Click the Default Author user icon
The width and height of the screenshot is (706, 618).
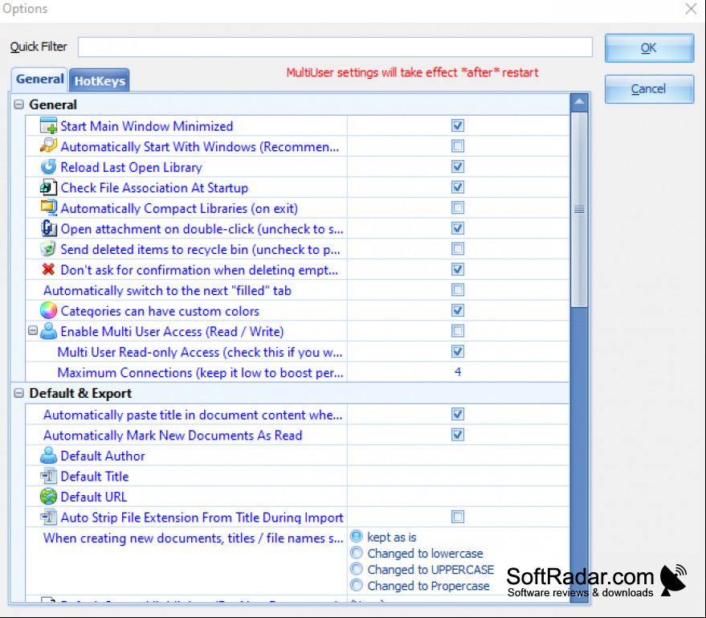pyautogui.click(x=48, y=456)
